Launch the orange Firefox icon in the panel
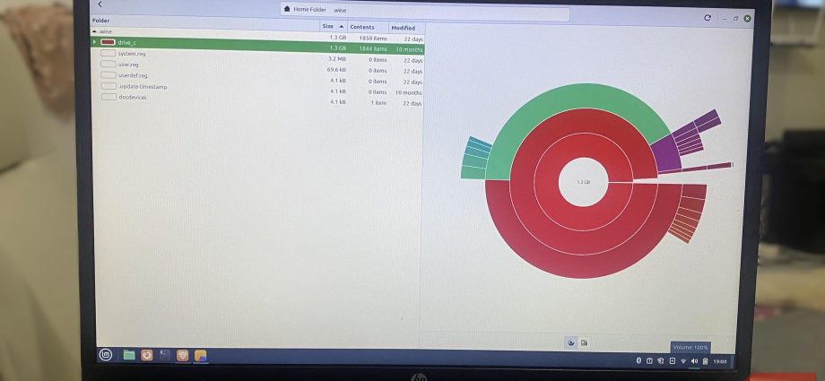Screen dimensions: 825x381 tap(147, 355)
